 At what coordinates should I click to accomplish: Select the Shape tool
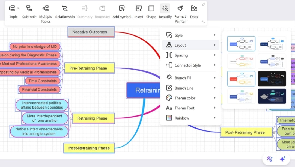click(x=151, y=8)
